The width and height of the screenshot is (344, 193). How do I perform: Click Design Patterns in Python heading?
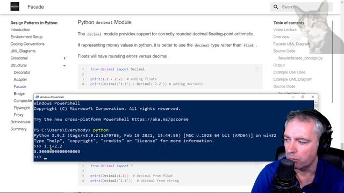[34, 23]
